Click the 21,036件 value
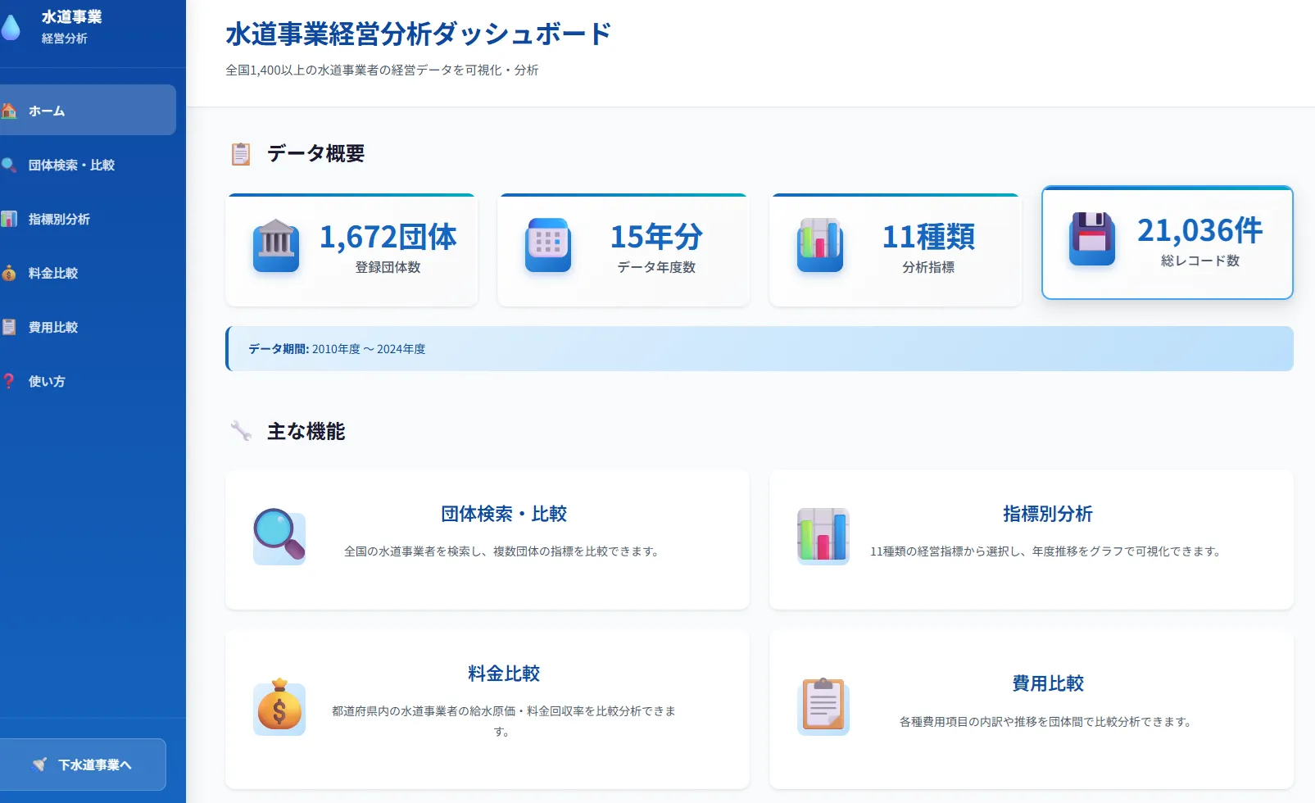Screen dimensions: 1315x803 point(1200,230)
